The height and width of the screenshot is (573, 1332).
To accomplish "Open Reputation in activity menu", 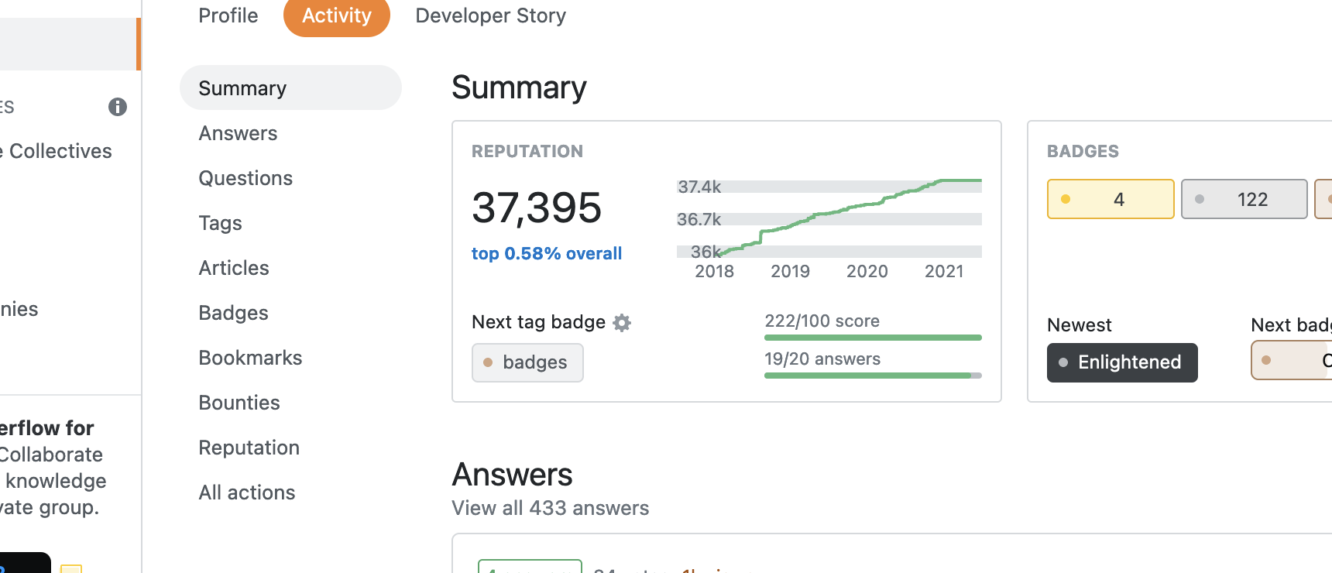I will point(249,448).
